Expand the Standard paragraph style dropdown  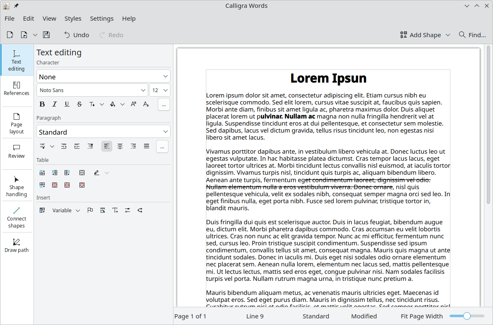[x=103, y=132]
